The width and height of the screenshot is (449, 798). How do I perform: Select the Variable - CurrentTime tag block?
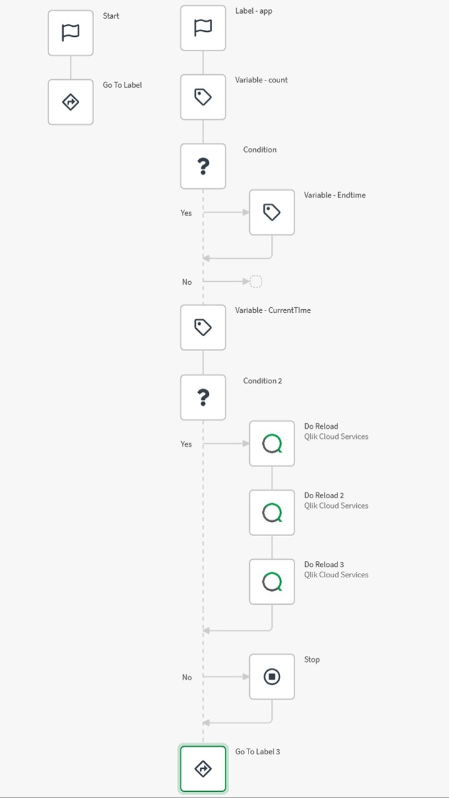(x=203, y=327)
